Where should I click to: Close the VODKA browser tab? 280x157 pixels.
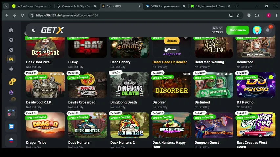(x=184, y=6)
